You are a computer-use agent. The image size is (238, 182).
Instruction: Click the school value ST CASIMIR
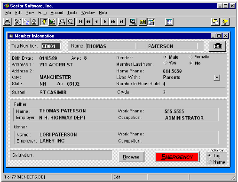(x=53, y=92)
